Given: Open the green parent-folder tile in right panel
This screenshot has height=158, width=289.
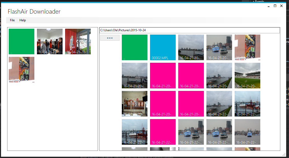Looking at the screenshot, I should [135, 47].
